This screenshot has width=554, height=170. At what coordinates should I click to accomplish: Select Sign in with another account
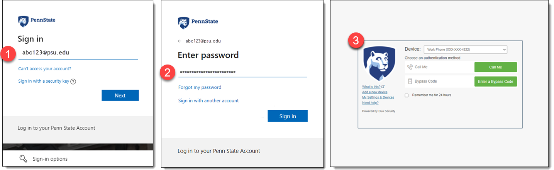coord(208,100)
